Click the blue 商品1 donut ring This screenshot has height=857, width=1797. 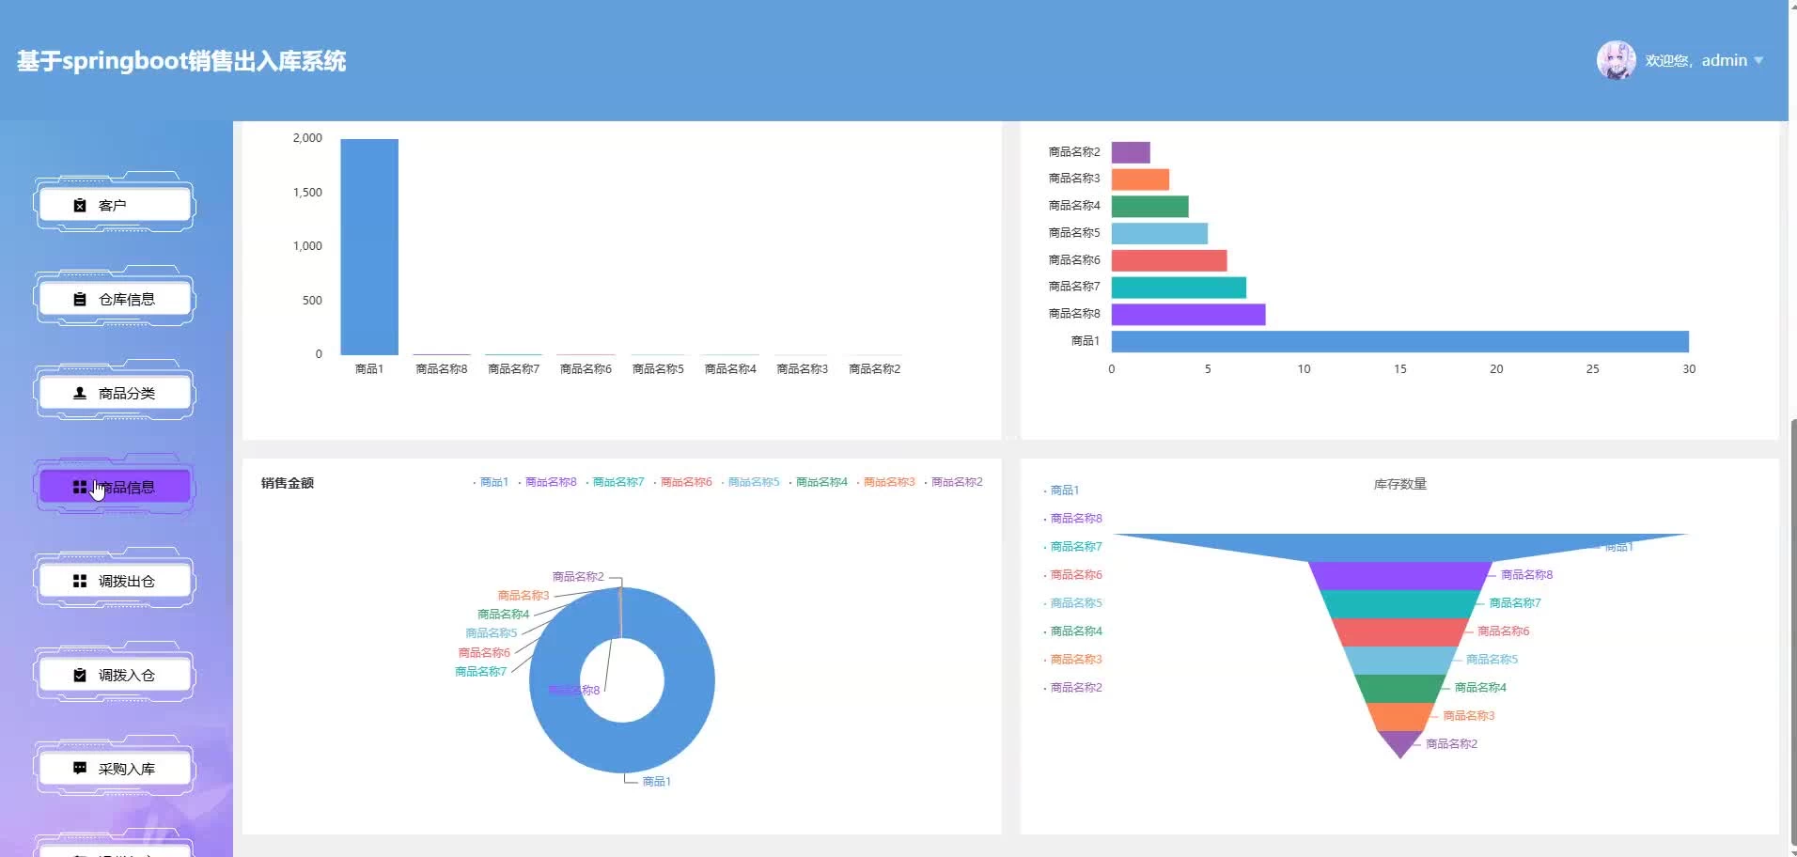point(689,680)
